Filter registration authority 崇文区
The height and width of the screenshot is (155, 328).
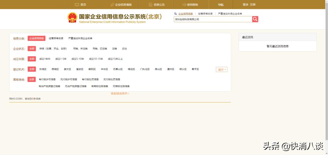[x=67, y=69]
